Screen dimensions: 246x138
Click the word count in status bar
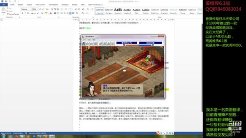point(18,133)
